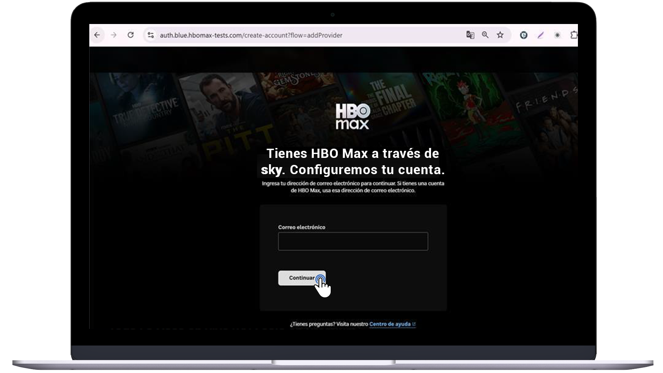Open the zoom magnifier icon
This screenshot has width=663, height=373.
(x=485, y=35)
